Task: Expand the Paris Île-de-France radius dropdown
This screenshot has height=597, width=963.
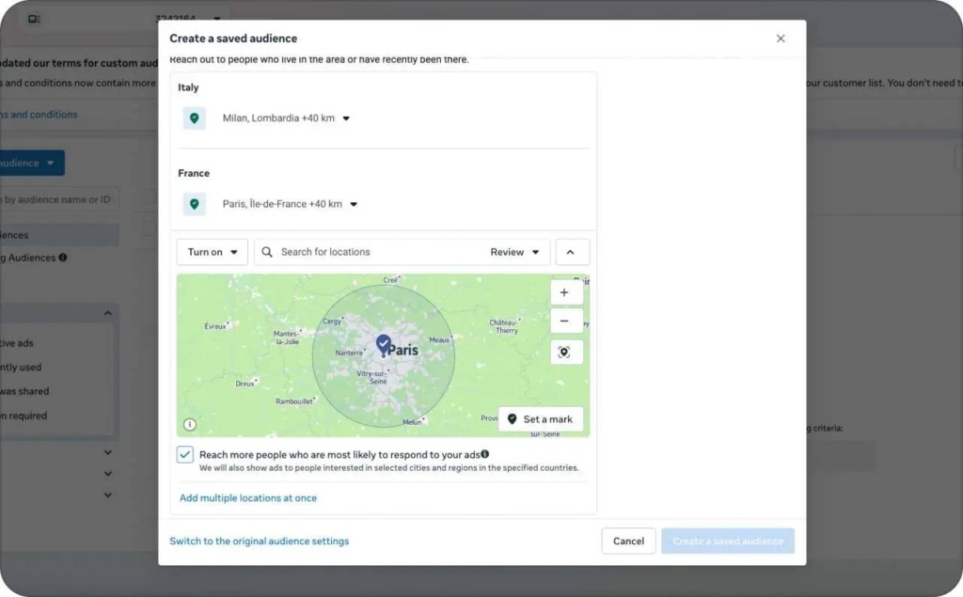Action: point(353,204)
